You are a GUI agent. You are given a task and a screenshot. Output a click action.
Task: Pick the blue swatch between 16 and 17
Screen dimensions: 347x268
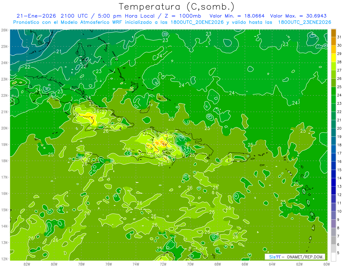pyautogui.click(x=333, y=157)
